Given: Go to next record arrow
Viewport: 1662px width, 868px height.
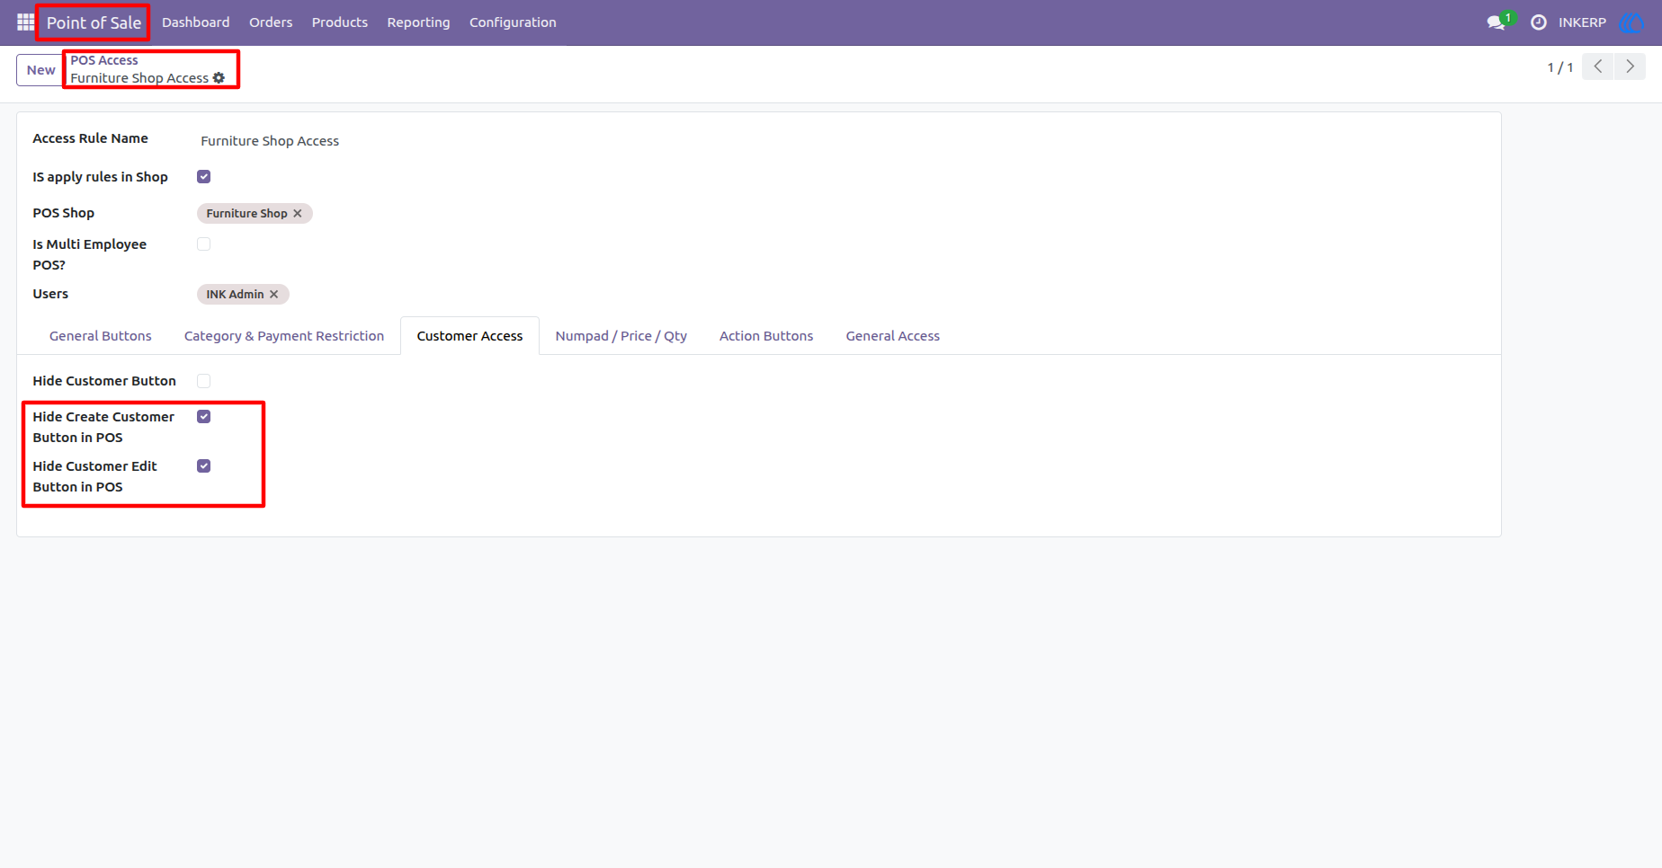Looking at the screenshot, I should coord(1630,66).
